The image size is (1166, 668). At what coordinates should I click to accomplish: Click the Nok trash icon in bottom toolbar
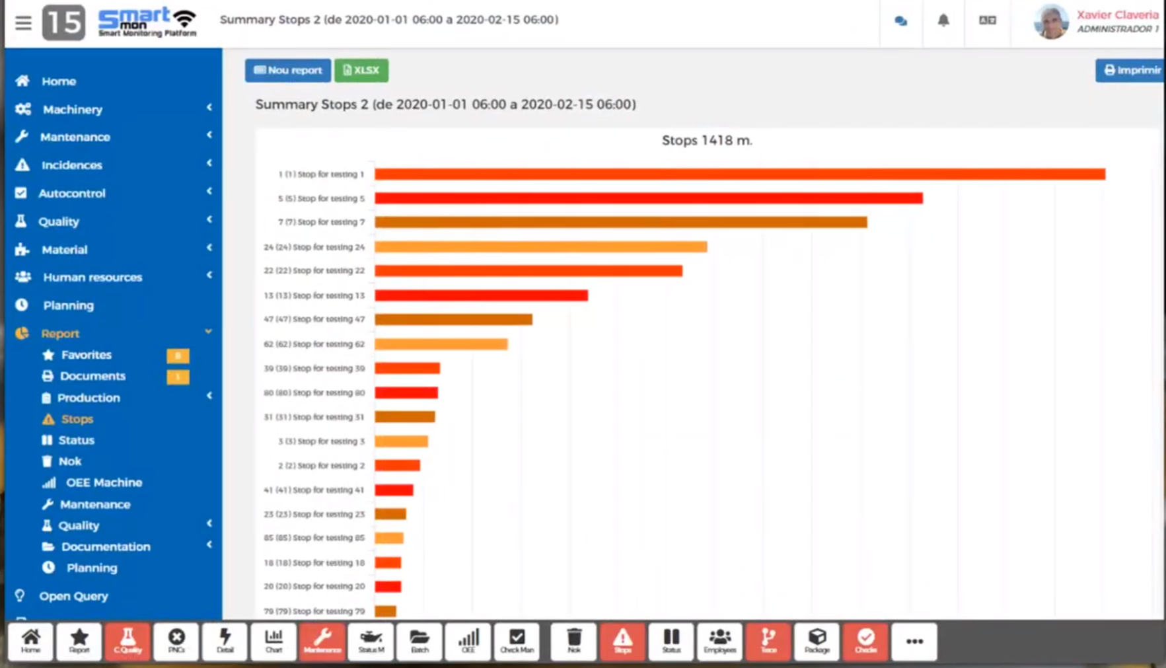click(x=573, y=640)
